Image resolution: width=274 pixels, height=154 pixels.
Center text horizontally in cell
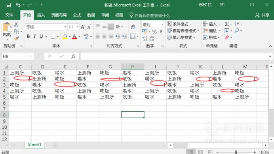(x=104, y=36)
